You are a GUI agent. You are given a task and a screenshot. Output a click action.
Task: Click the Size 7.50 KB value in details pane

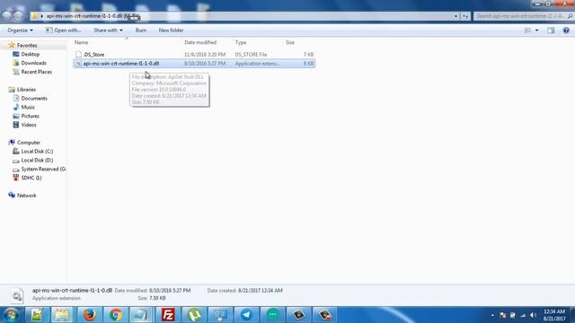(x=157, y=298)
